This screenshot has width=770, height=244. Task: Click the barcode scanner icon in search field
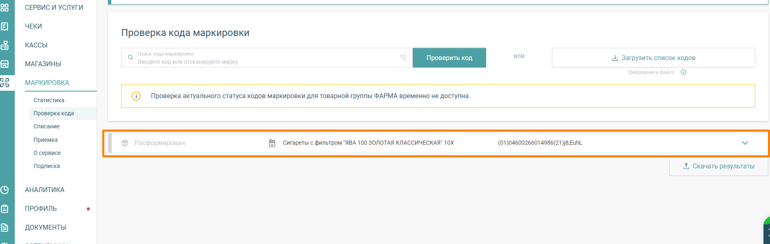pos(403,58)
